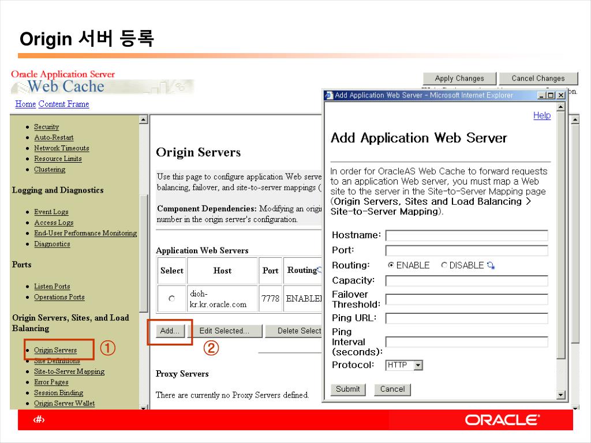Open the Auto-Restart navigation link
591x443 pixels.
click(x=54, y=137)
